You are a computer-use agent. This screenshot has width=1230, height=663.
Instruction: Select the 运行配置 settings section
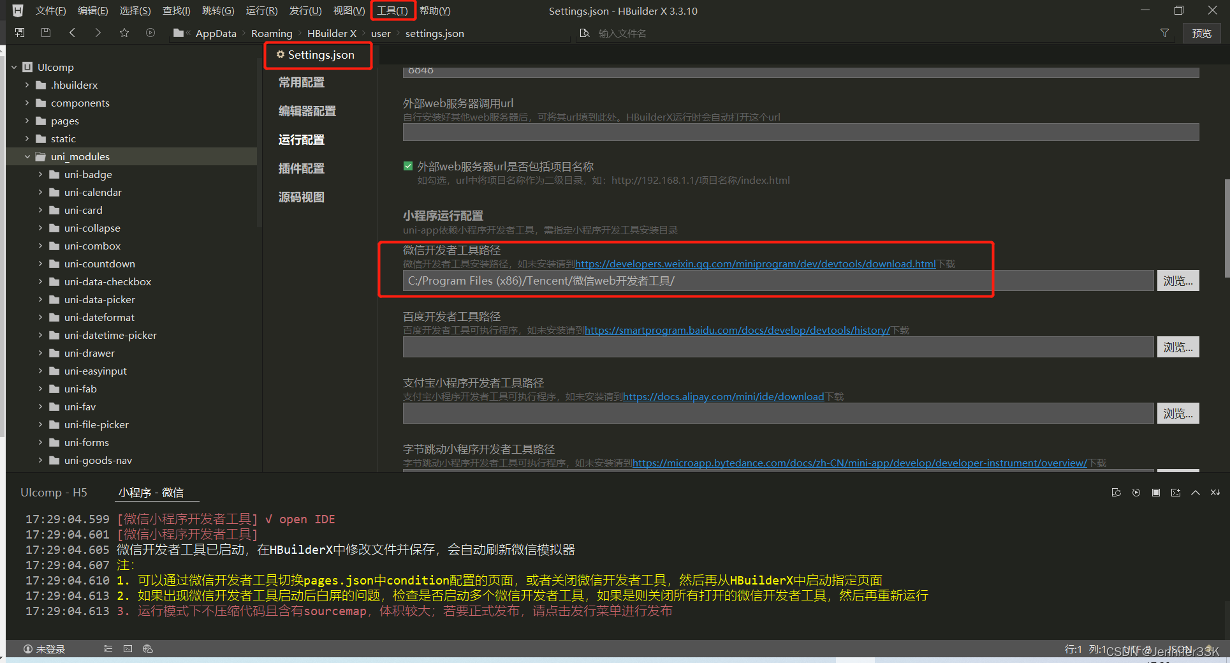pos(302,140)
